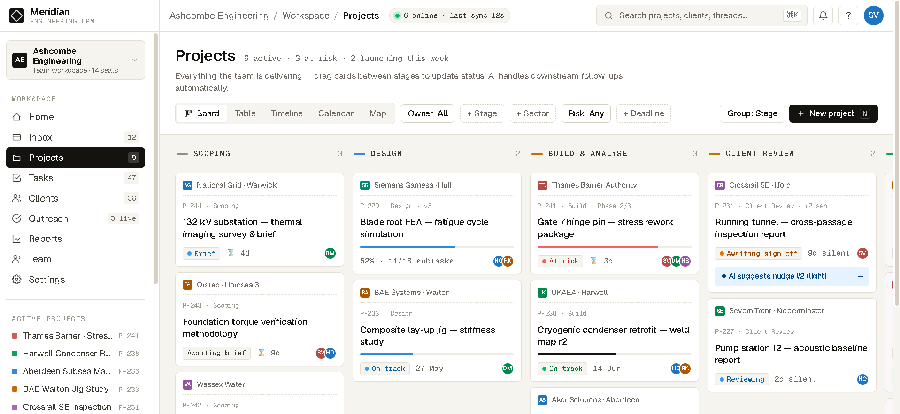Click the At risk status tag

(x=560, y=261)
